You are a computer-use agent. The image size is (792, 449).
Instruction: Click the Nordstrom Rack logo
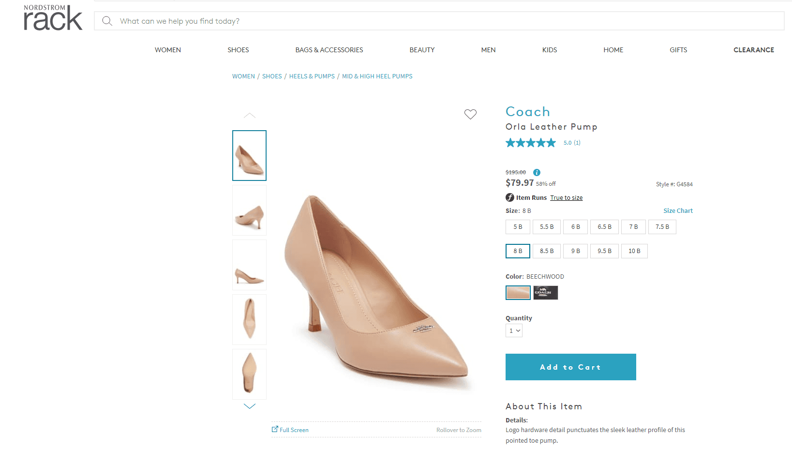(52, 17)
